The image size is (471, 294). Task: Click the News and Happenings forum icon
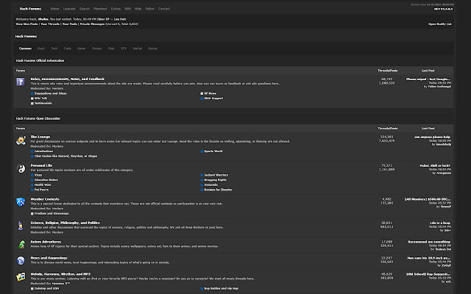20,260
